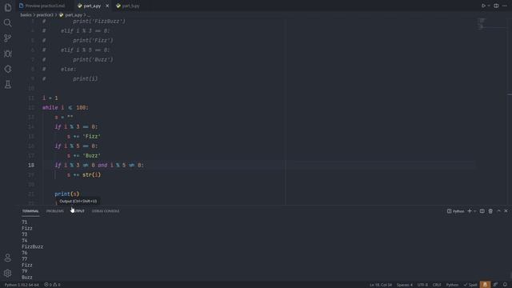
Task: Open errors and warnings count in status bar
Action: 52,285
